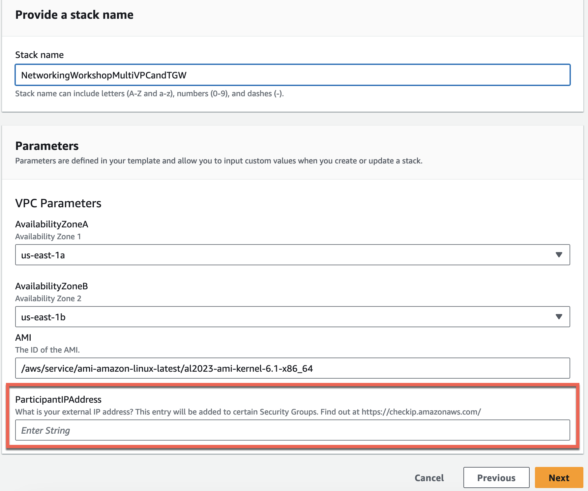Click the arrow icon on AvailabilityZoneA selector
The image size is (588, 491).
click(x=559, y=255)
